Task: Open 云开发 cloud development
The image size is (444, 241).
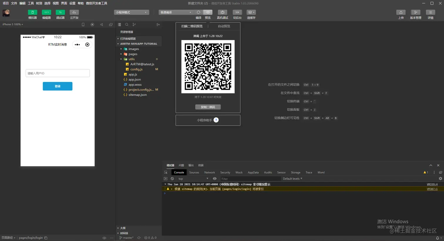Action: click(x=74, y=12)
